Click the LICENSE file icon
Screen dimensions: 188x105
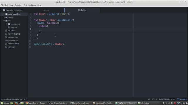click(x=6, y=31)
